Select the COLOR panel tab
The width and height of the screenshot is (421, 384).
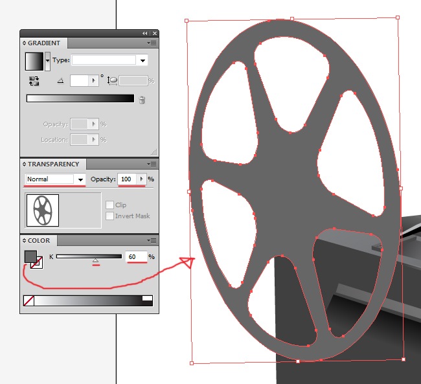click(39, 241)
